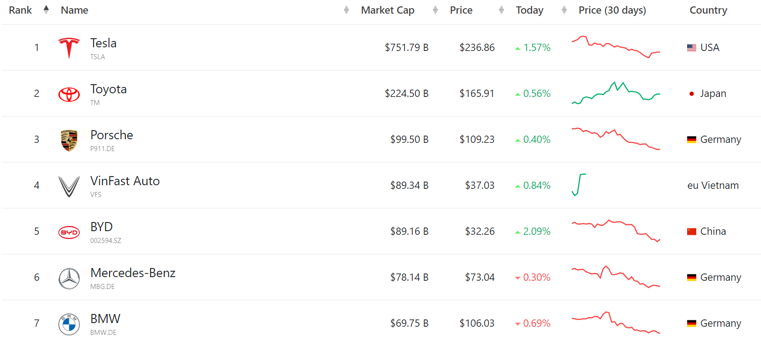Click the Tesla logo icon
Screen dimensions: 761x339
point(69,48)
